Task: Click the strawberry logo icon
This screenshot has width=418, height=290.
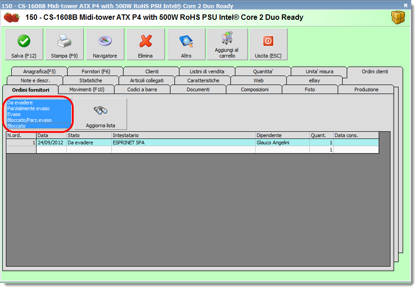Action: point(12,18)
